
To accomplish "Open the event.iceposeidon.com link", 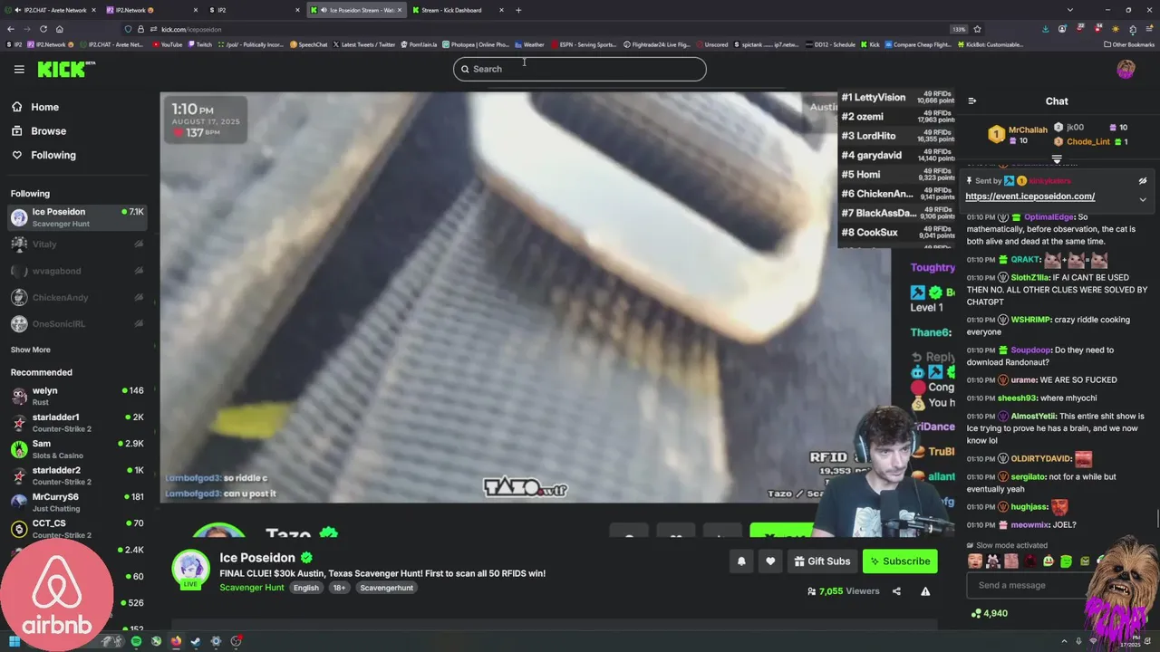I will click(x=1029, y=197).
